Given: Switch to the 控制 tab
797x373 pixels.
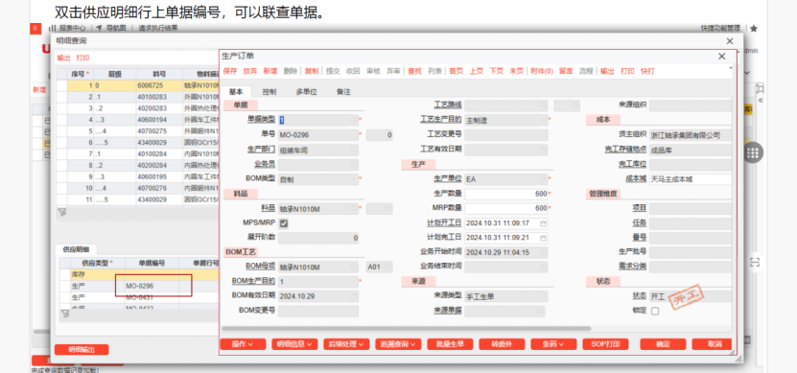Looking at the screenshot, I should (x=270, y=92).
